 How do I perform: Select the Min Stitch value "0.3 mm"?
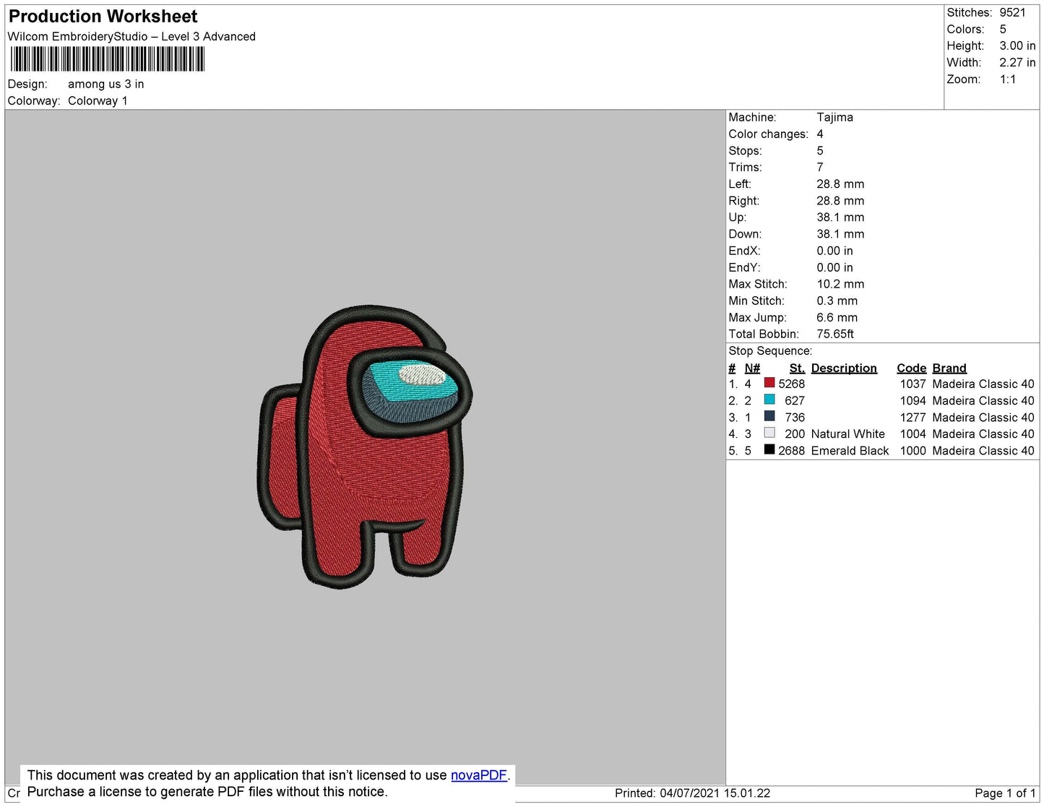[x=837, y=301]
